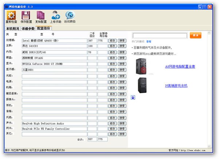Click the 音箱 hot keyword link
The width and height of the screenshot is (219, 159).
tap(149, 41)
